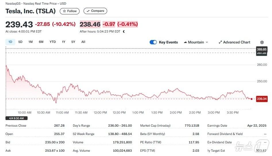
Task: Switch to the 5D time range
Action: [20, 42]
